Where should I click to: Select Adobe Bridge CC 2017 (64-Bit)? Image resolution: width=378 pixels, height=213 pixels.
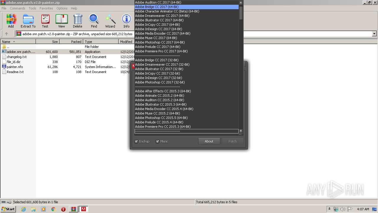coord(187,7)
